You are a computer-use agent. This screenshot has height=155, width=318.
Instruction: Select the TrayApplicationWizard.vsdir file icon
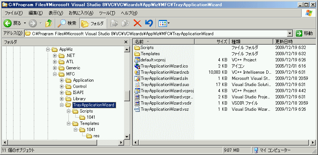[x=137, y=103]
